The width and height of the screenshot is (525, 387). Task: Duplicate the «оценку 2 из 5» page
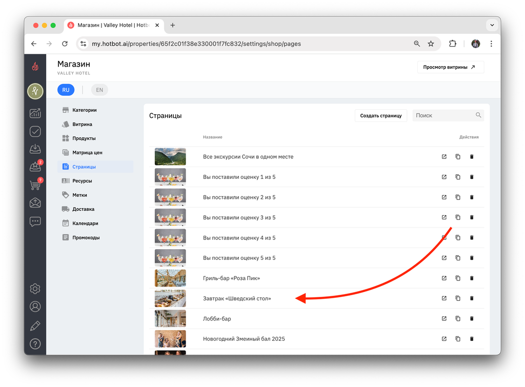pyautogui.click(x=458, y=197)
